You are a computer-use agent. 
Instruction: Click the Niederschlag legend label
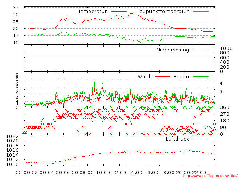coord(173,50)
